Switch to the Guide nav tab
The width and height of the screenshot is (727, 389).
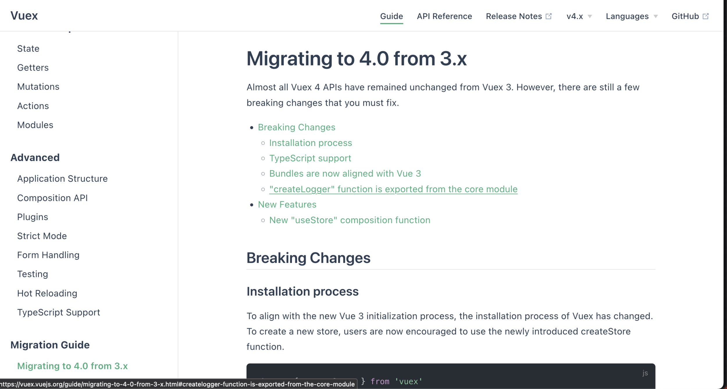tap(391, 16)
